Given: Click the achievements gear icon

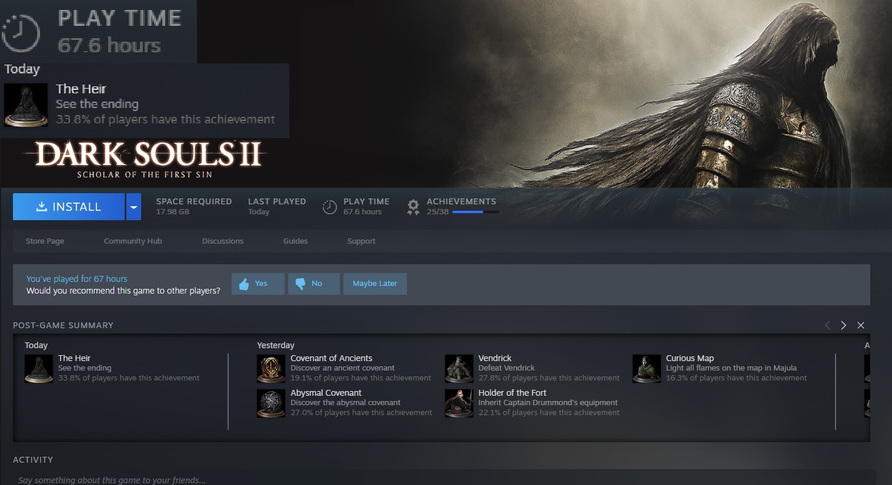Looking at the screenshot, I should (413, 207).
